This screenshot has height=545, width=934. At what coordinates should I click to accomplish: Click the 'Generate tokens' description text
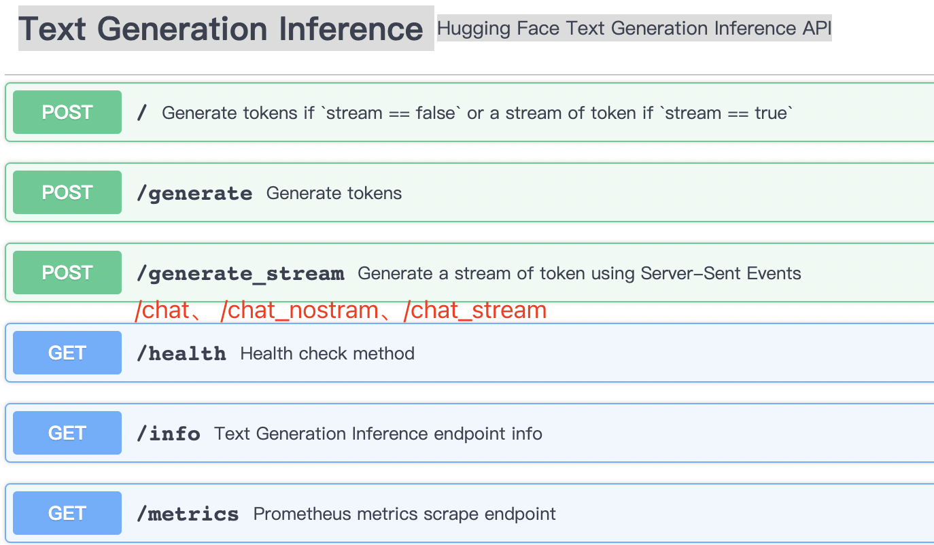coord(334,193)
